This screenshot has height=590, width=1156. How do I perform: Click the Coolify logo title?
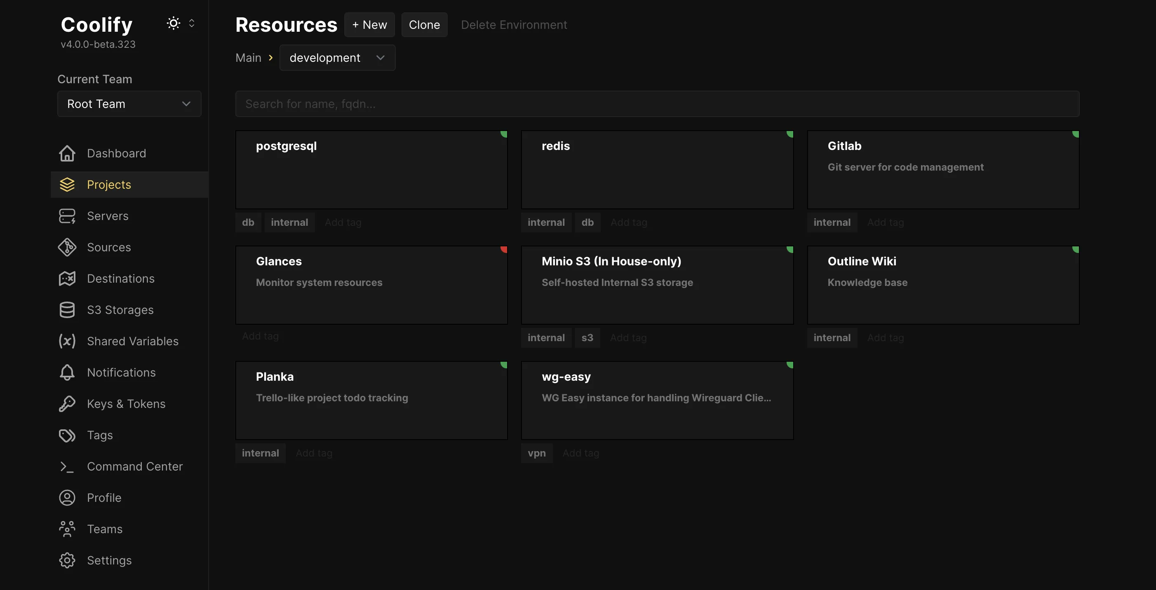click(96, 24)
